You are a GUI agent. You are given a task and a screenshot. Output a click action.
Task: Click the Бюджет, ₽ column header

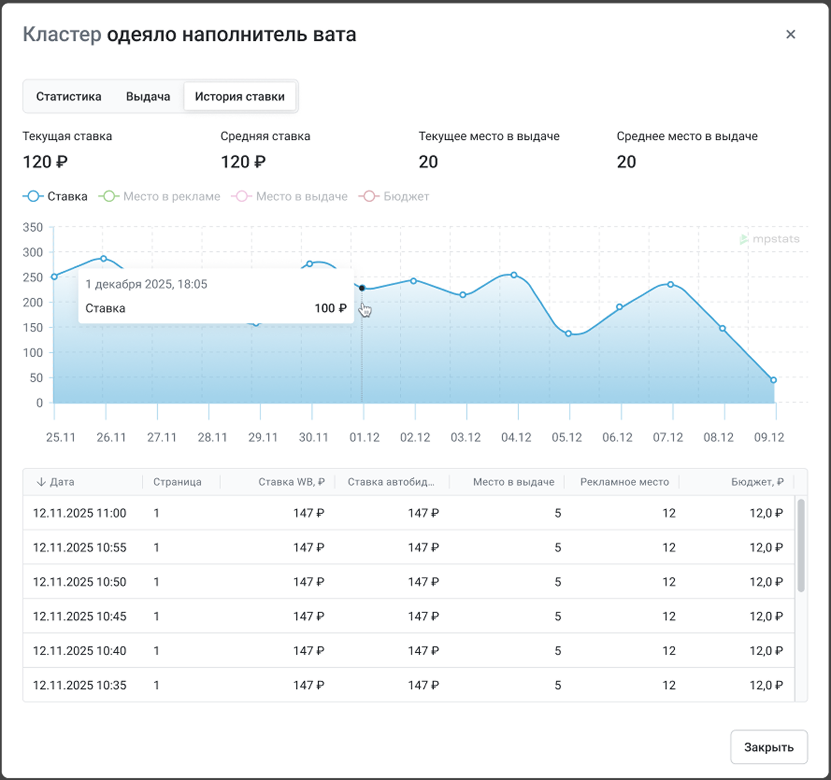point(757,482)
